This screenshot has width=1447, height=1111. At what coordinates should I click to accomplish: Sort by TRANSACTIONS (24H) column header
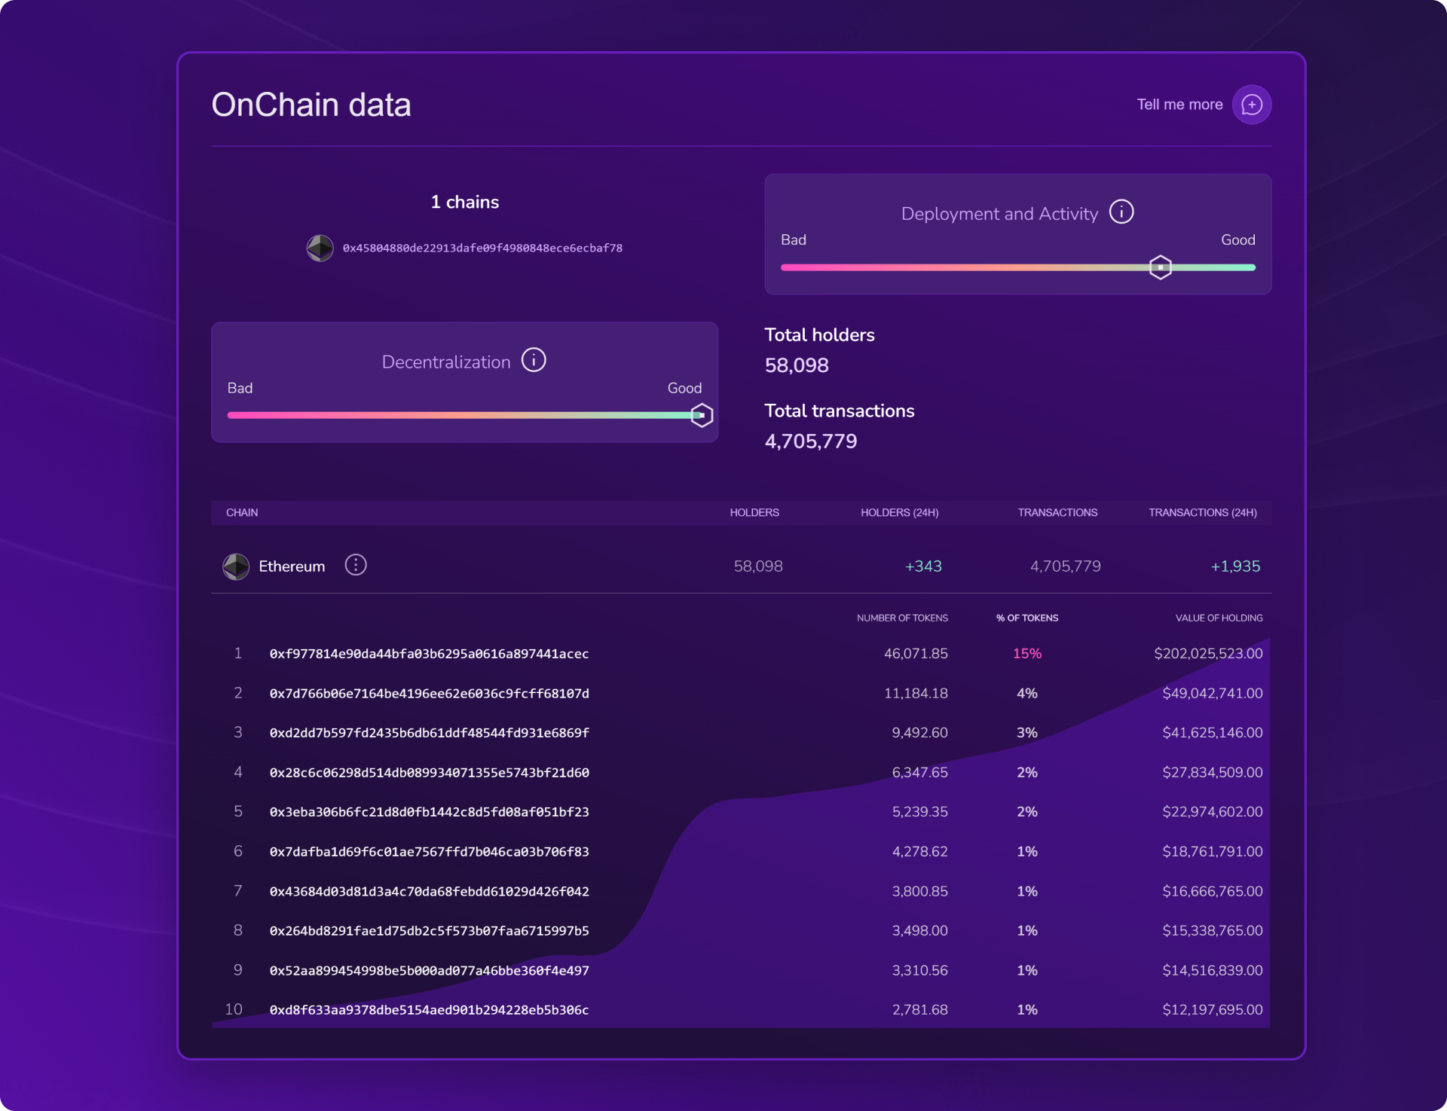[1202, 512]
